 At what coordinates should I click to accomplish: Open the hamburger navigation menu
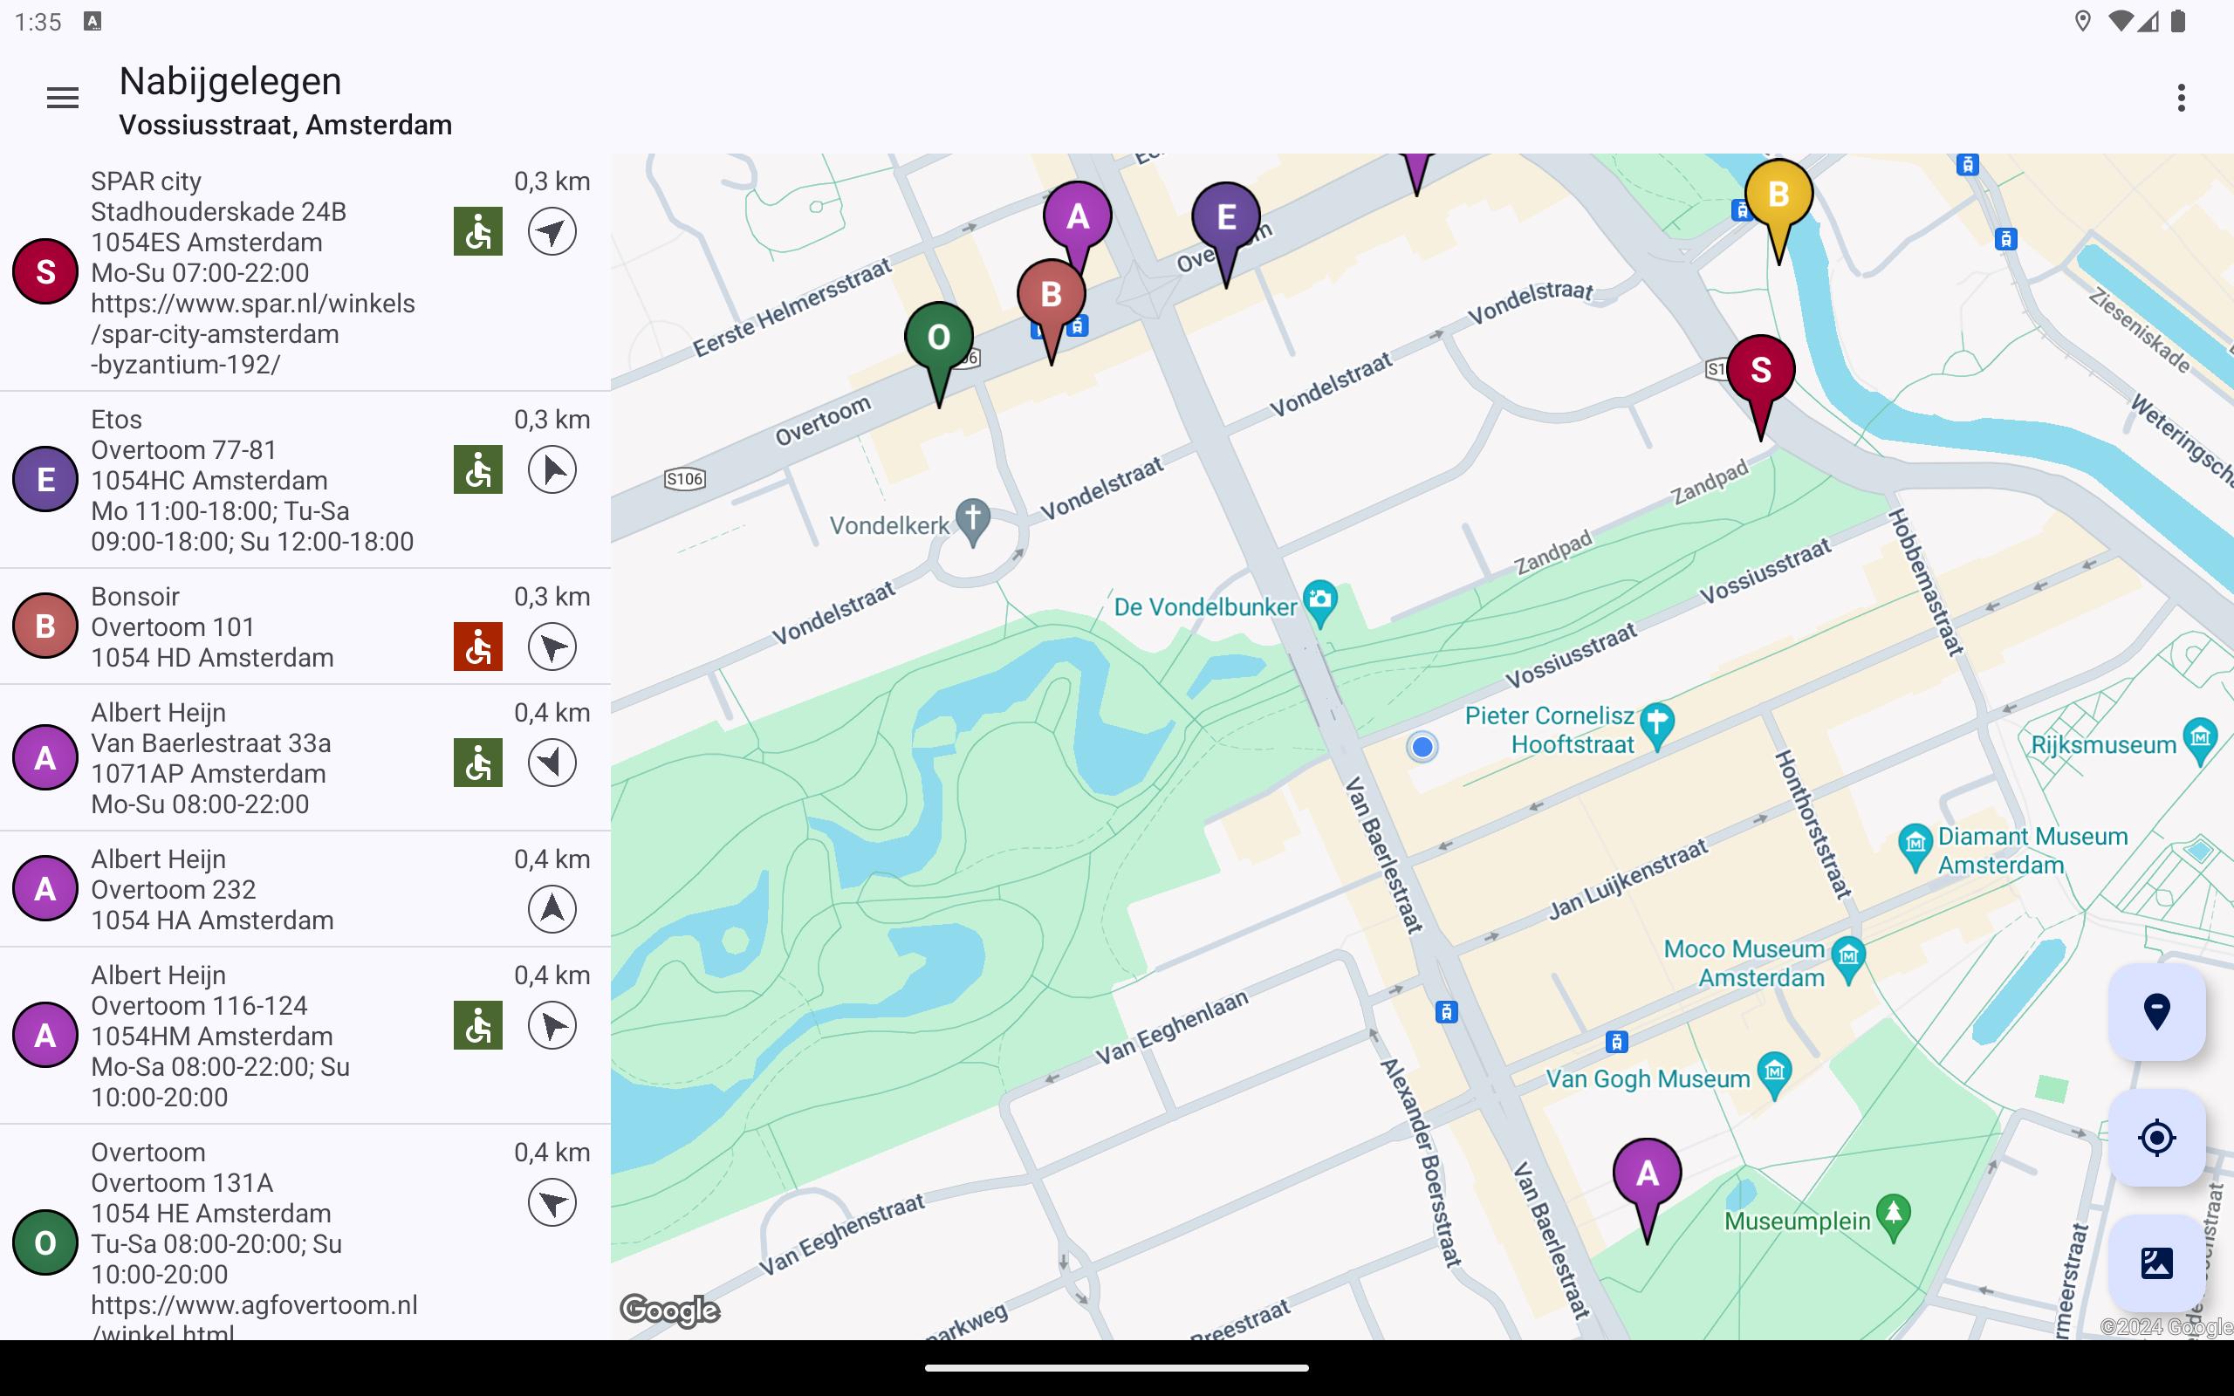(x=62, y=98)
